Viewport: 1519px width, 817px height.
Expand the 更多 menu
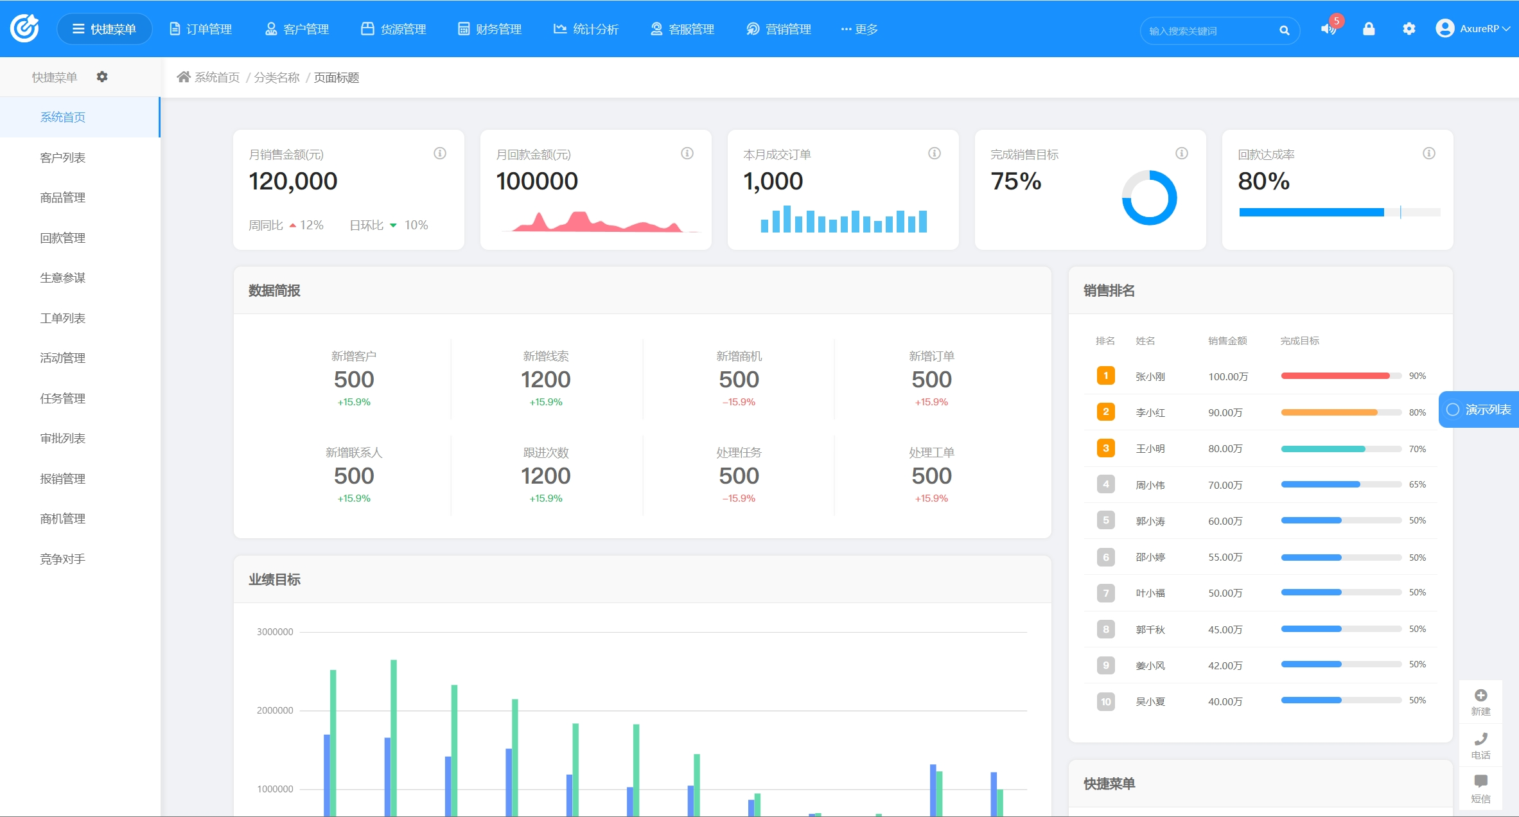(x=859, y=29)
